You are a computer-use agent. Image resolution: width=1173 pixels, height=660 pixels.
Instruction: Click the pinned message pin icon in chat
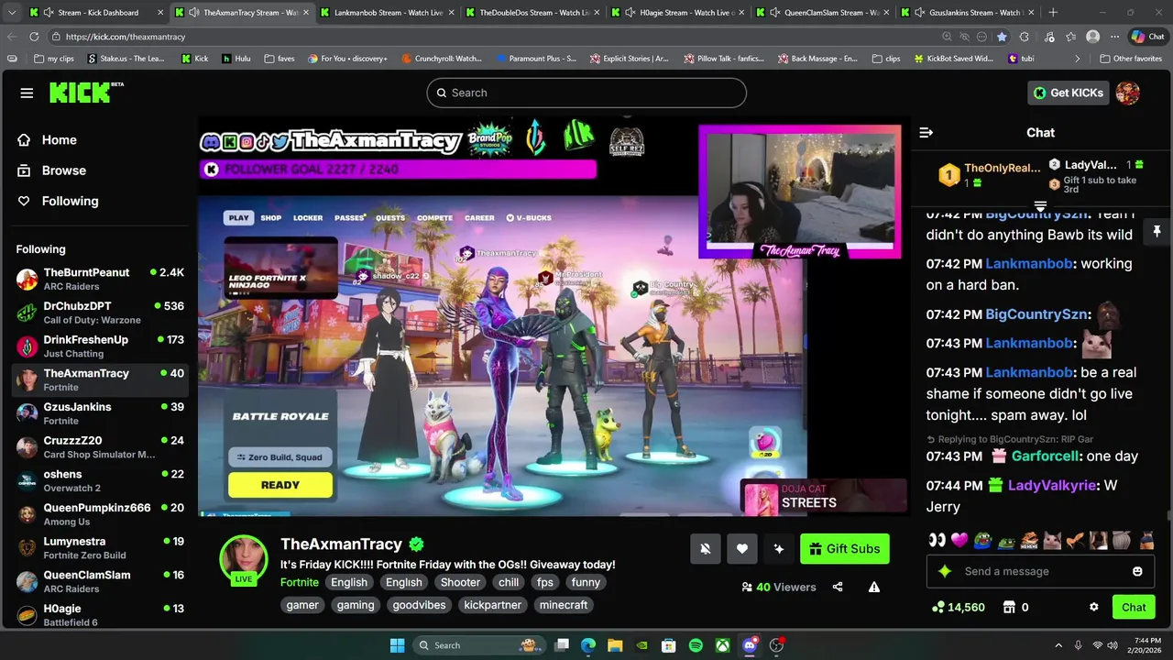point(1157,232)
